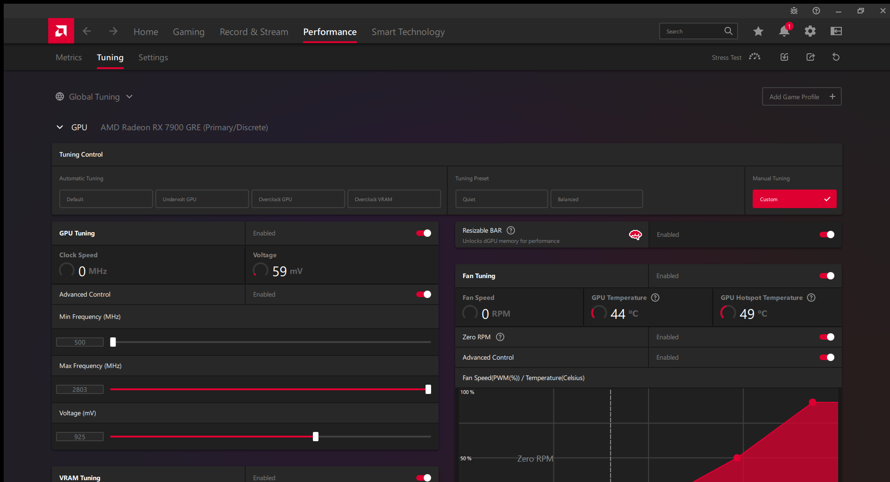
Task: Open the bug report icon
Action: click(x=794, y=11)
